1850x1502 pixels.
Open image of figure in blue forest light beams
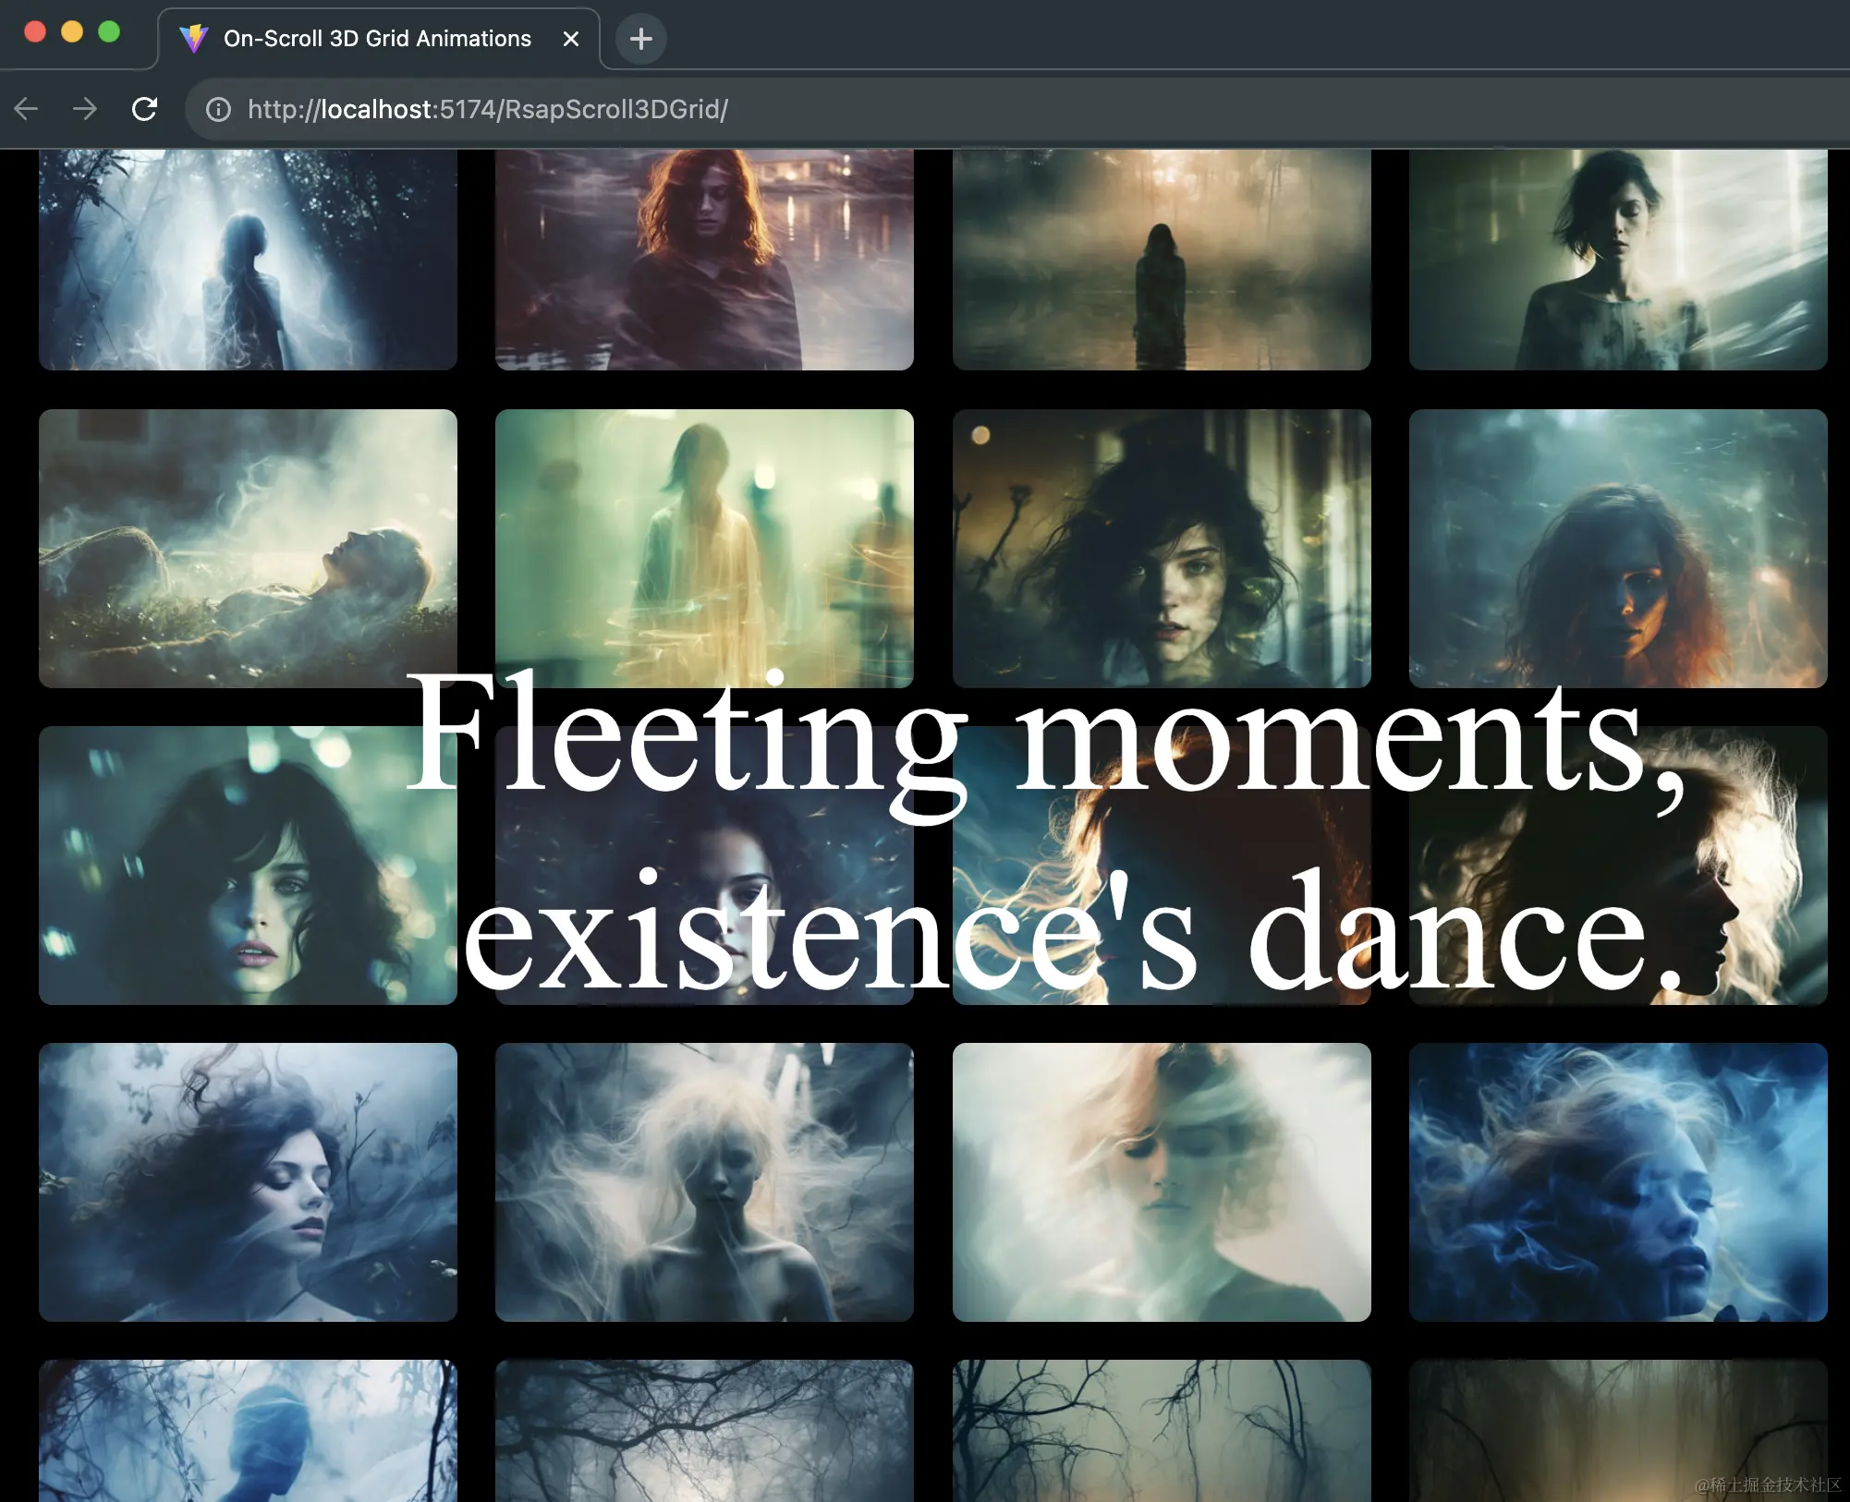pos(248,260)
